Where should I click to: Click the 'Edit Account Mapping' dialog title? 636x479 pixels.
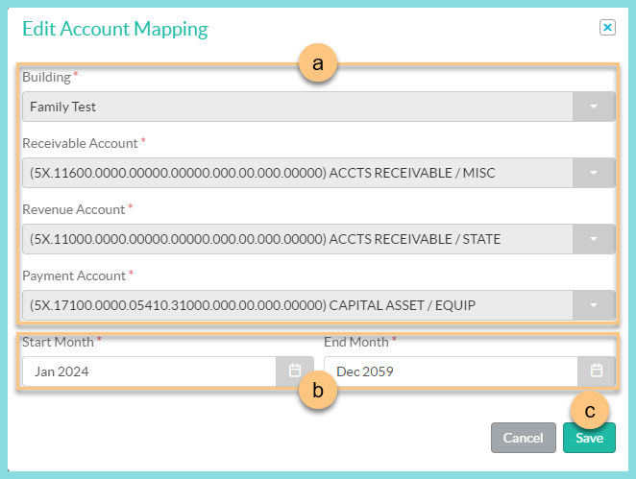[x=114, y=29]
